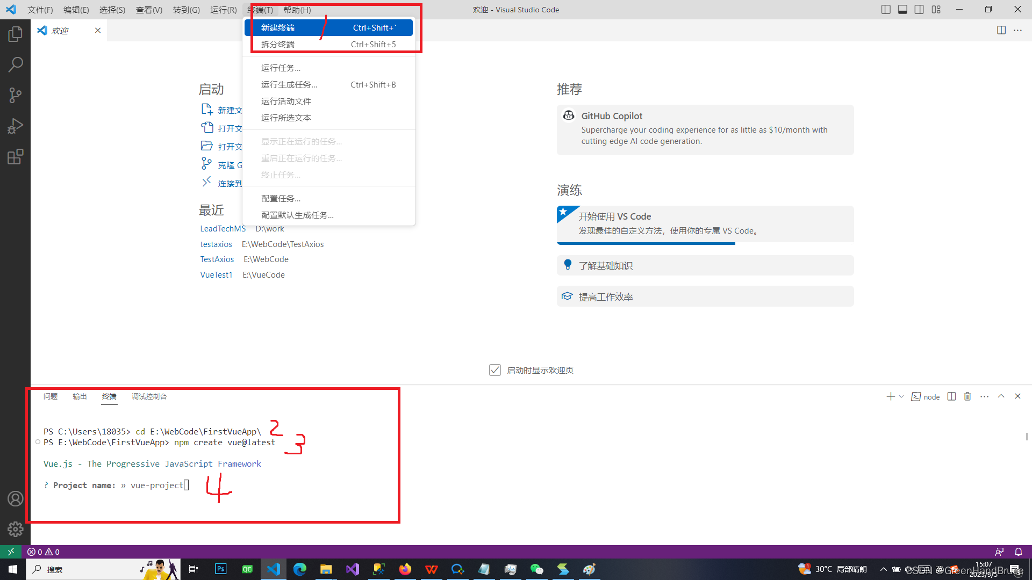Viewport: 1032px width, 580px height.
Task: Open the Search view in activity bar
Action: point(15,65)
